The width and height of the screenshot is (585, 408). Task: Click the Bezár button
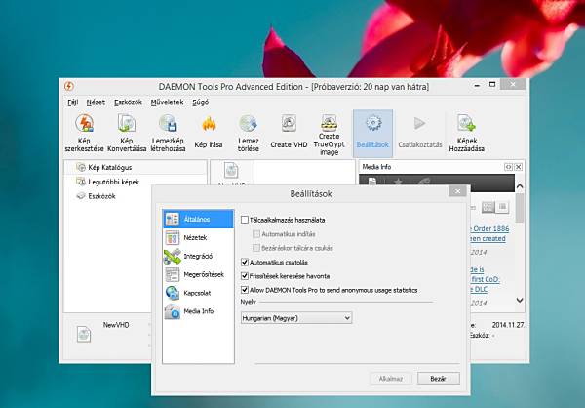439,379
